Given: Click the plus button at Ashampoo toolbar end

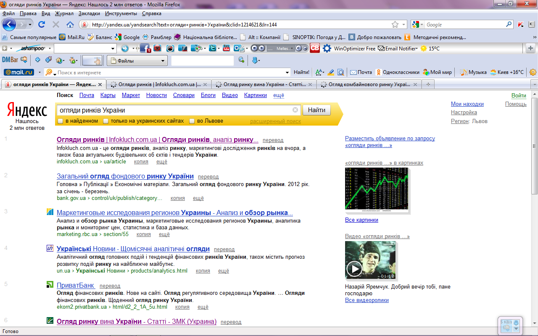Looking at the screenshot, I should point(530,48).
